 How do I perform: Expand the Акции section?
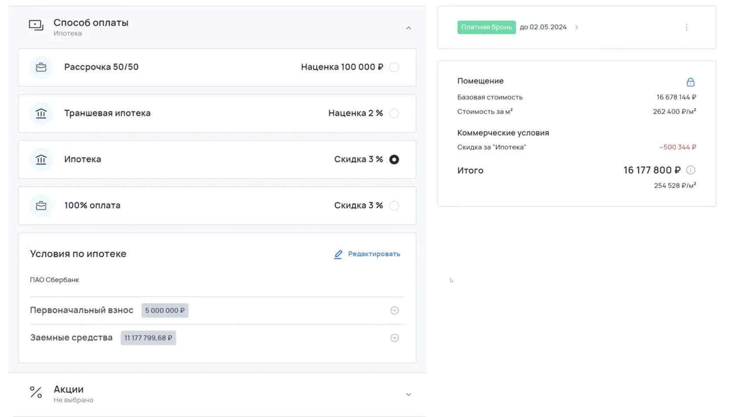click(x=409, y=394)
